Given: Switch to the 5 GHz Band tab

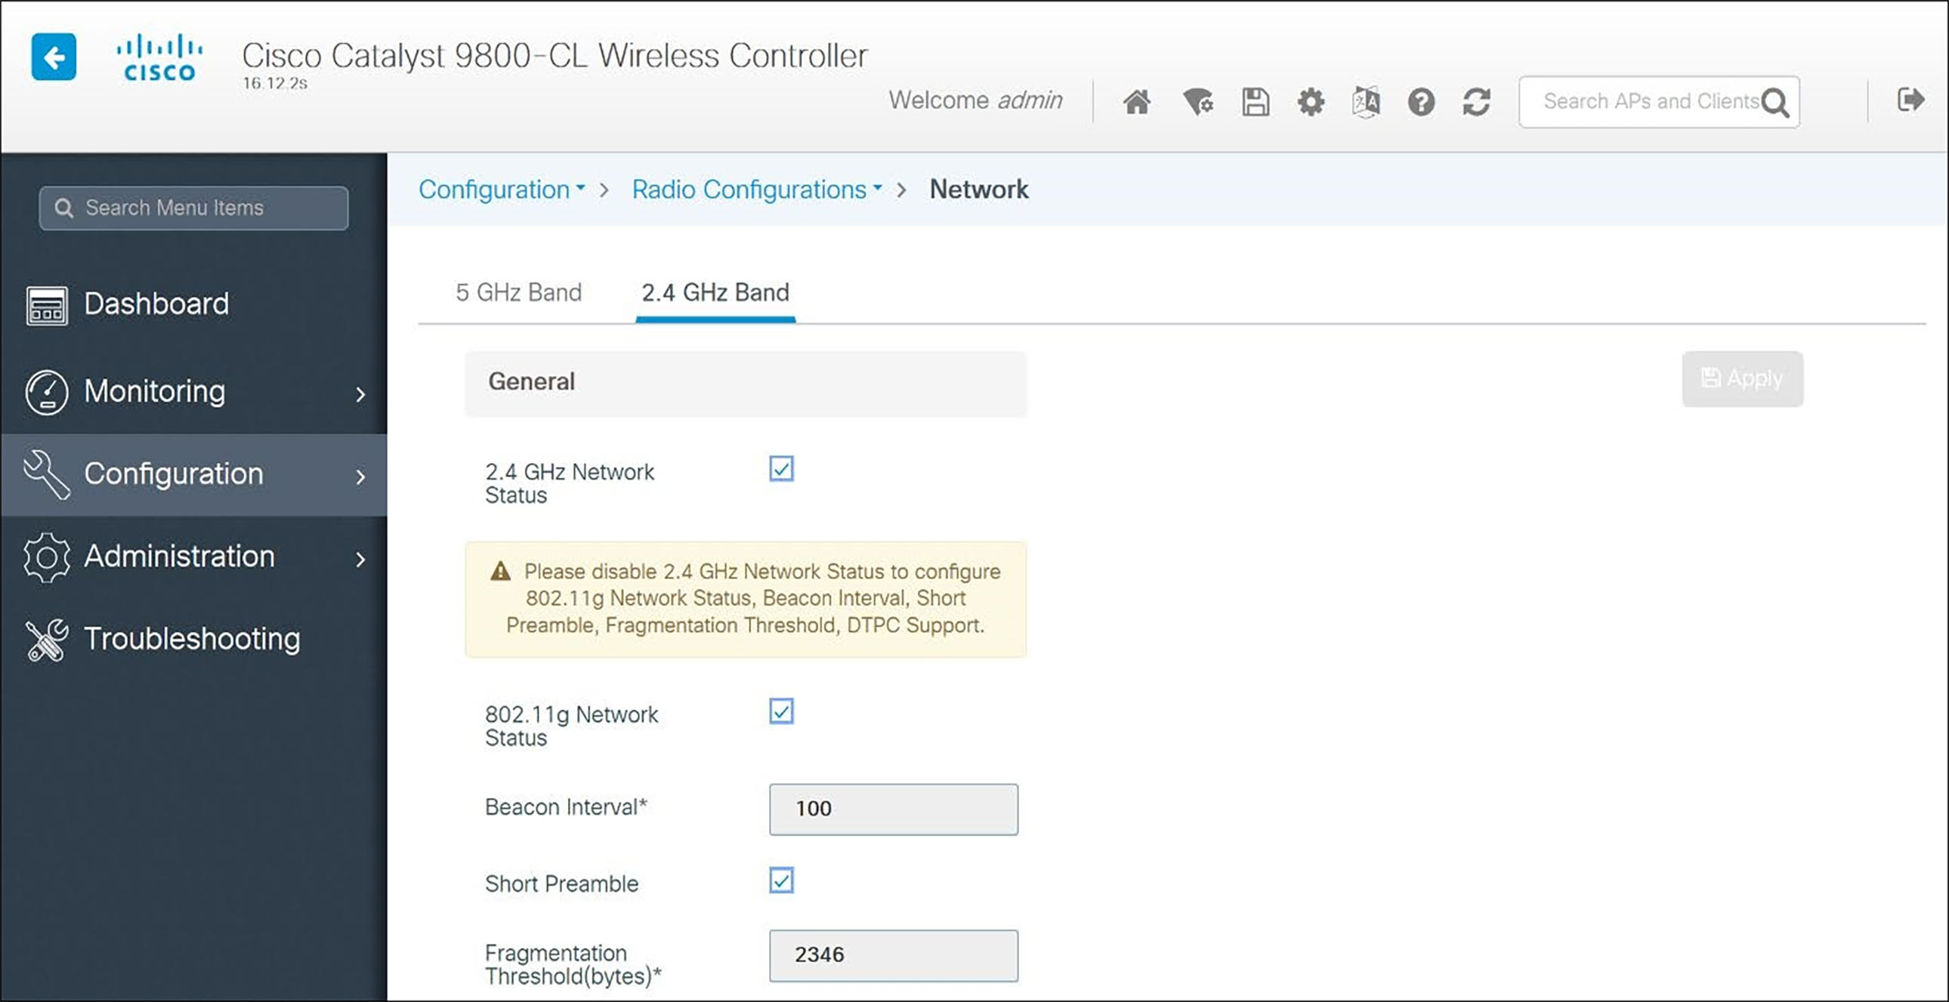Looking at the screenshot, I should pos(518,293).
